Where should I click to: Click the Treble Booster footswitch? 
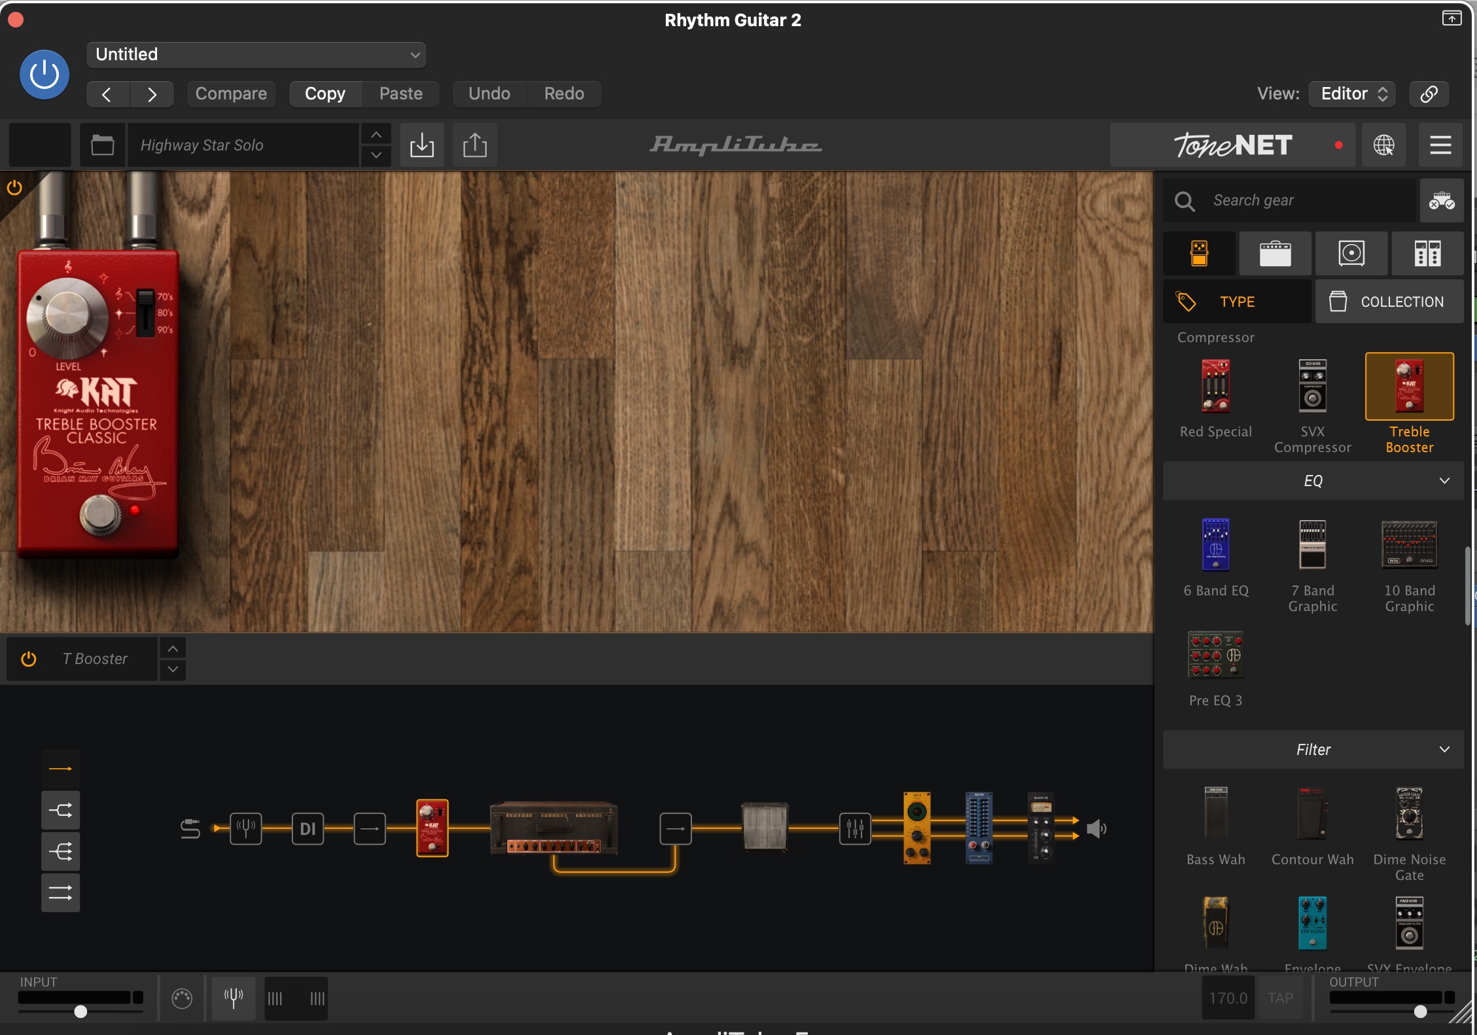(99, 514)
